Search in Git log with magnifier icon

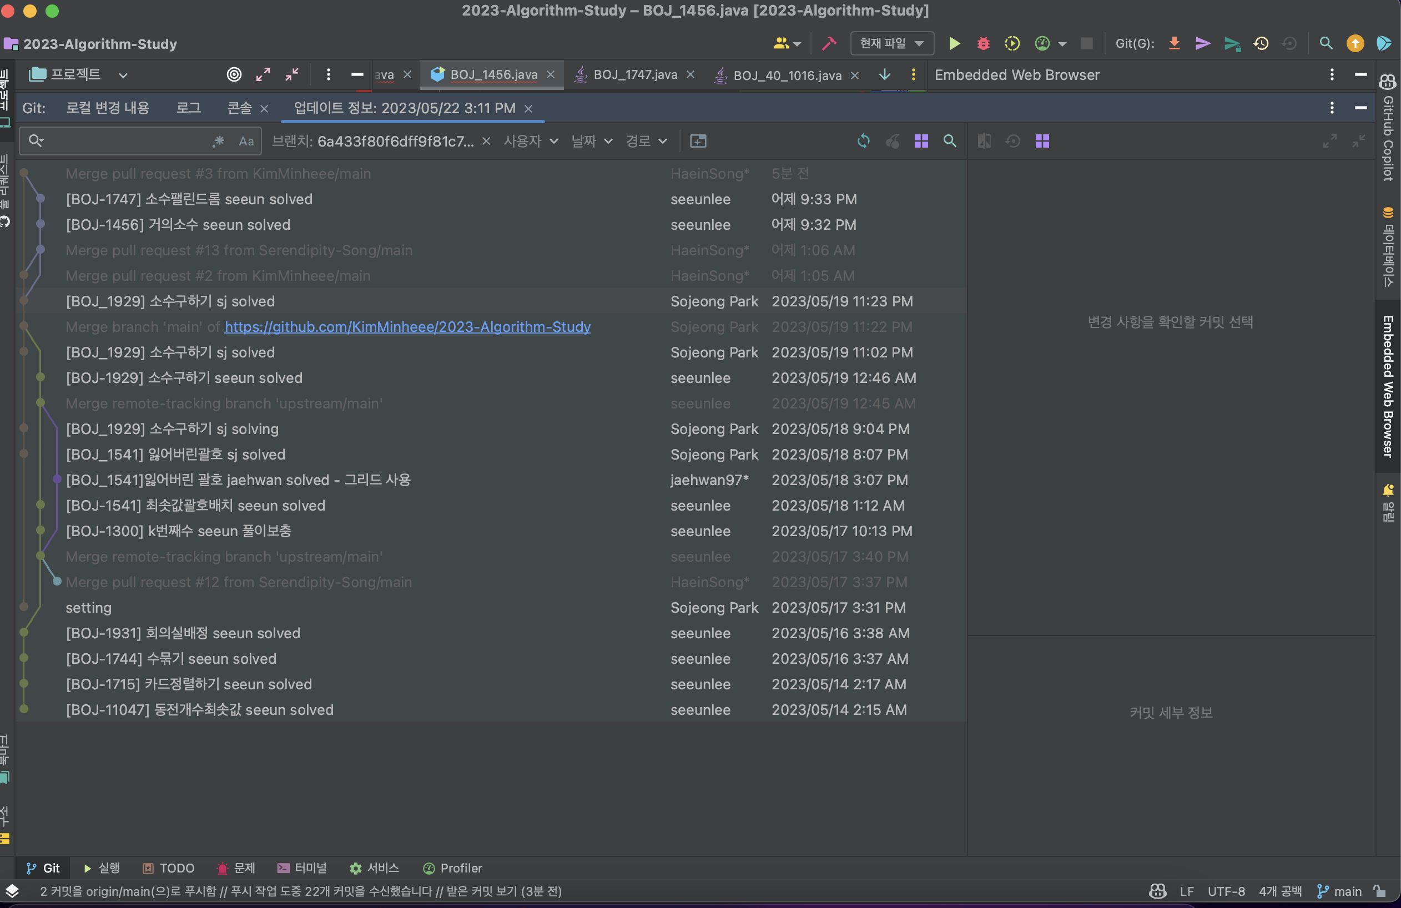tap(950, 141)
